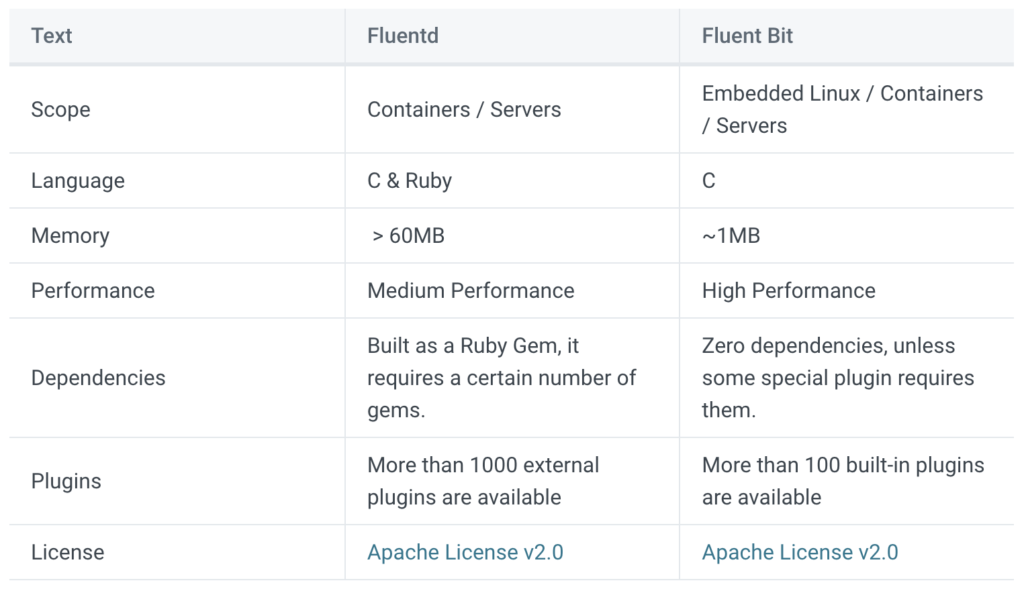Click the Fluentd column header
Screen dimensions: 1026x589
[x=403, y=36]
